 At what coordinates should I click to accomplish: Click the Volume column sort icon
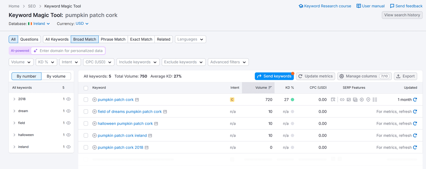[270, 88]
